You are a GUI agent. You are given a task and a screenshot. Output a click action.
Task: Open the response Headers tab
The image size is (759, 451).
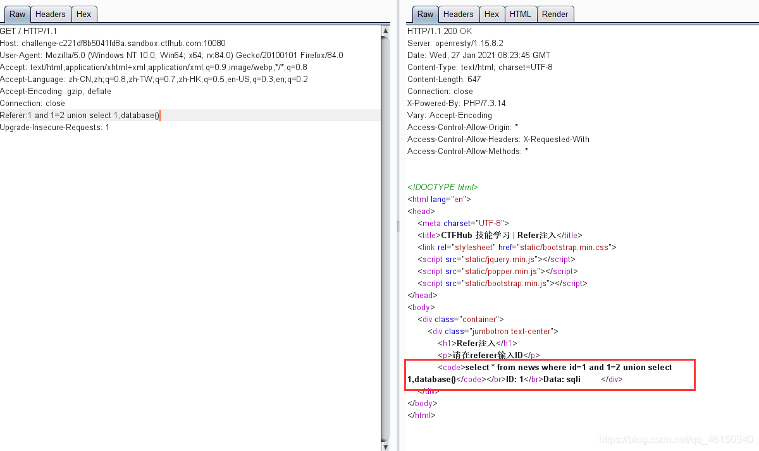459,14
